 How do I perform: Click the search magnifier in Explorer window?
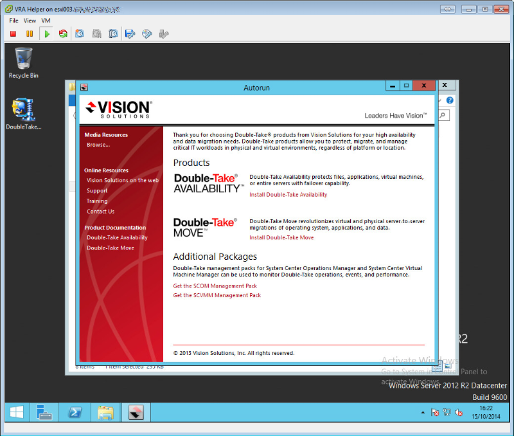[443, 115]
